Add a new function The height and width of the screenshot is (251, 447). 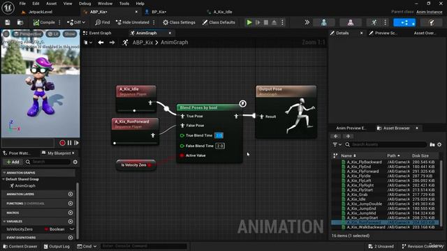pyautogui.click(x=71, y=204)
